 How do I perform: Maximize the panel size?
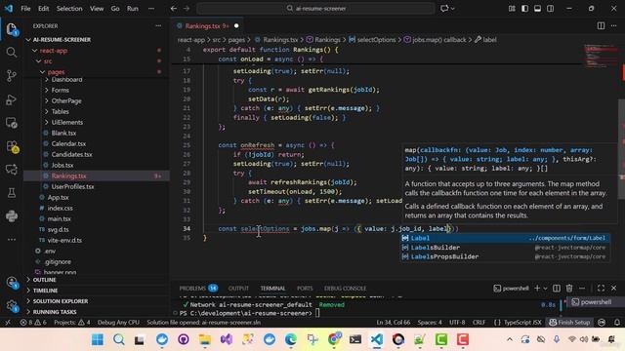click(601, 289)
